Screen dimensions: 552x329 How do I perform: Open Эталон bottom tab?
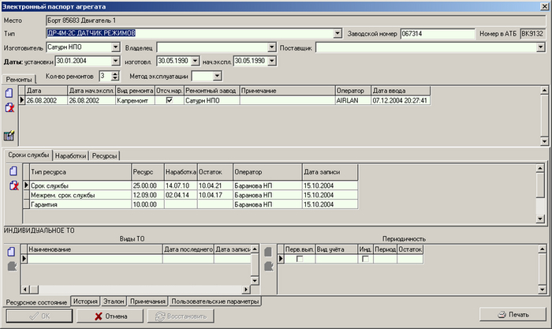[114, 301]
